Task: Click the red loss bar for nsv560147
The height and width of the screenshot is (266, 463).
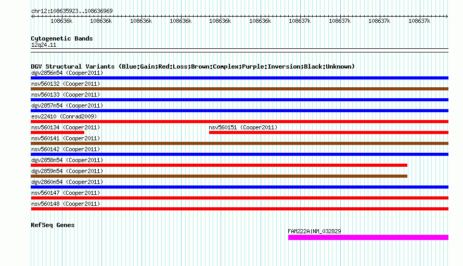Action: click(239, 198)
